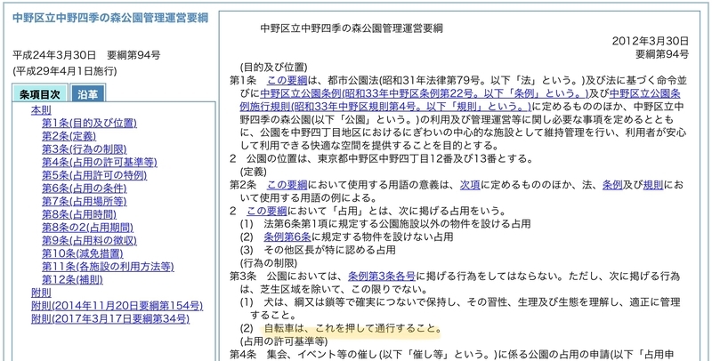Open 附則(2017年3月17日要綱第34号)
This screenshot has height=361, width=712.
(x=110, y=319)
